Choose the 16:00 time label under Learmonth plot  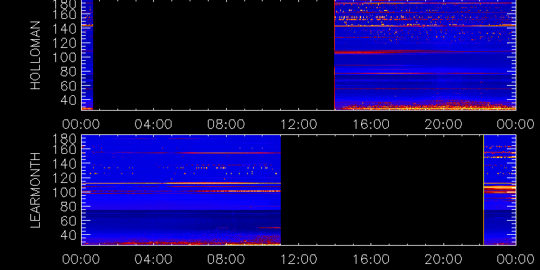tap(371, 259)
